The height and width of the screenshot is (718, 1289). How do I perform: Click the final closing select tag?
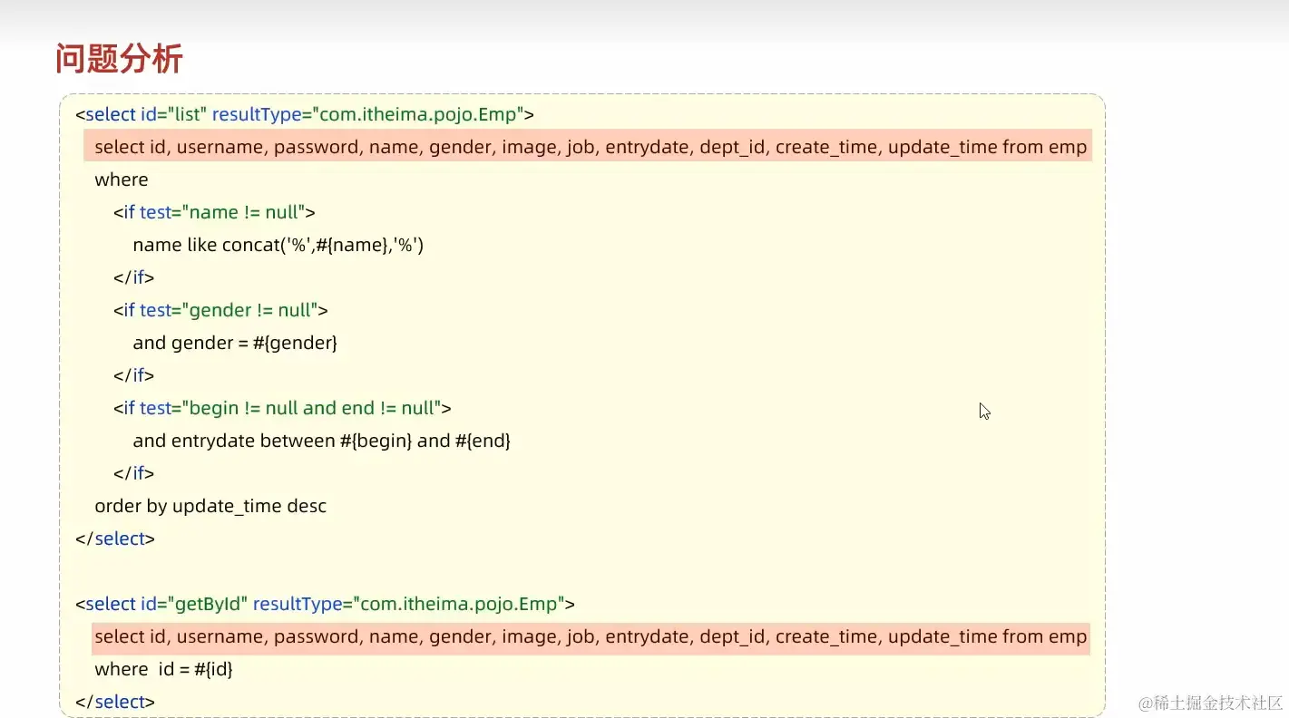pyautogui.click(x=115, y=702)
